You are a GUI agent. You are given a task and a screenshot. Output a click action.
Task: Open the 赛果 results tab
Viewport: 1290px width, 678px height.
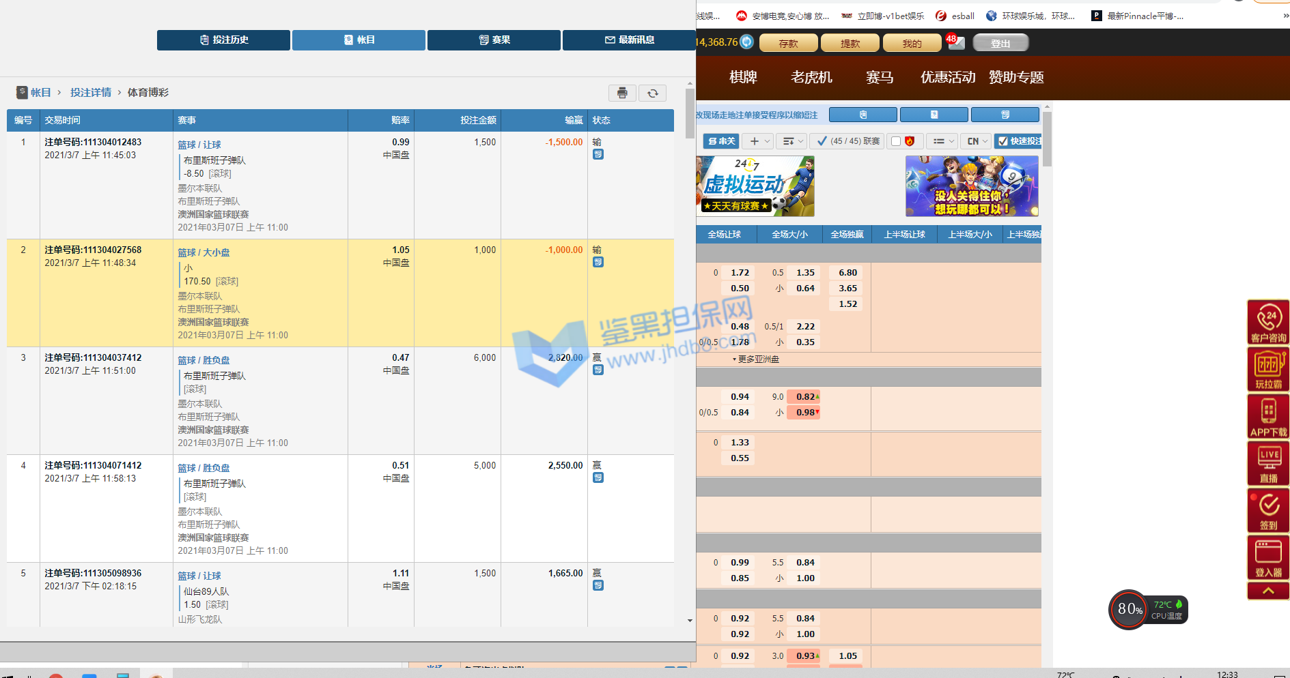tap(494, 40)
